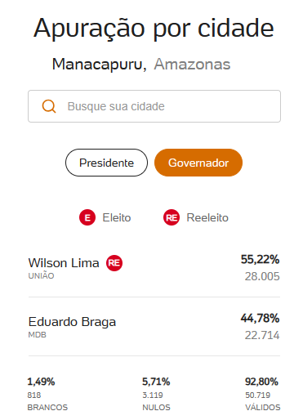Click the Válidos 92,80% statistic
The image size is (303, 420).
click(x=261, y=382)
